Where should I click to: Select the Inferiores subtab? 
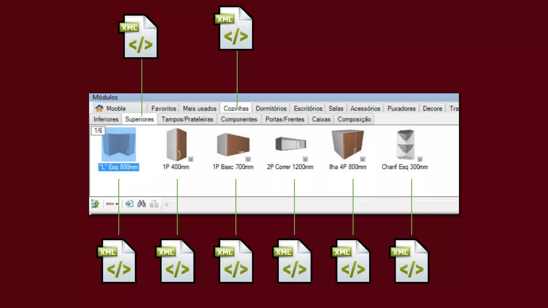[x=106, y=119]
